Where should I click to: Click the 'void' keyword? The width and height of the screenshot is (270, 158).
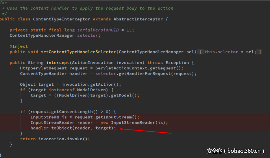(33, 52)
